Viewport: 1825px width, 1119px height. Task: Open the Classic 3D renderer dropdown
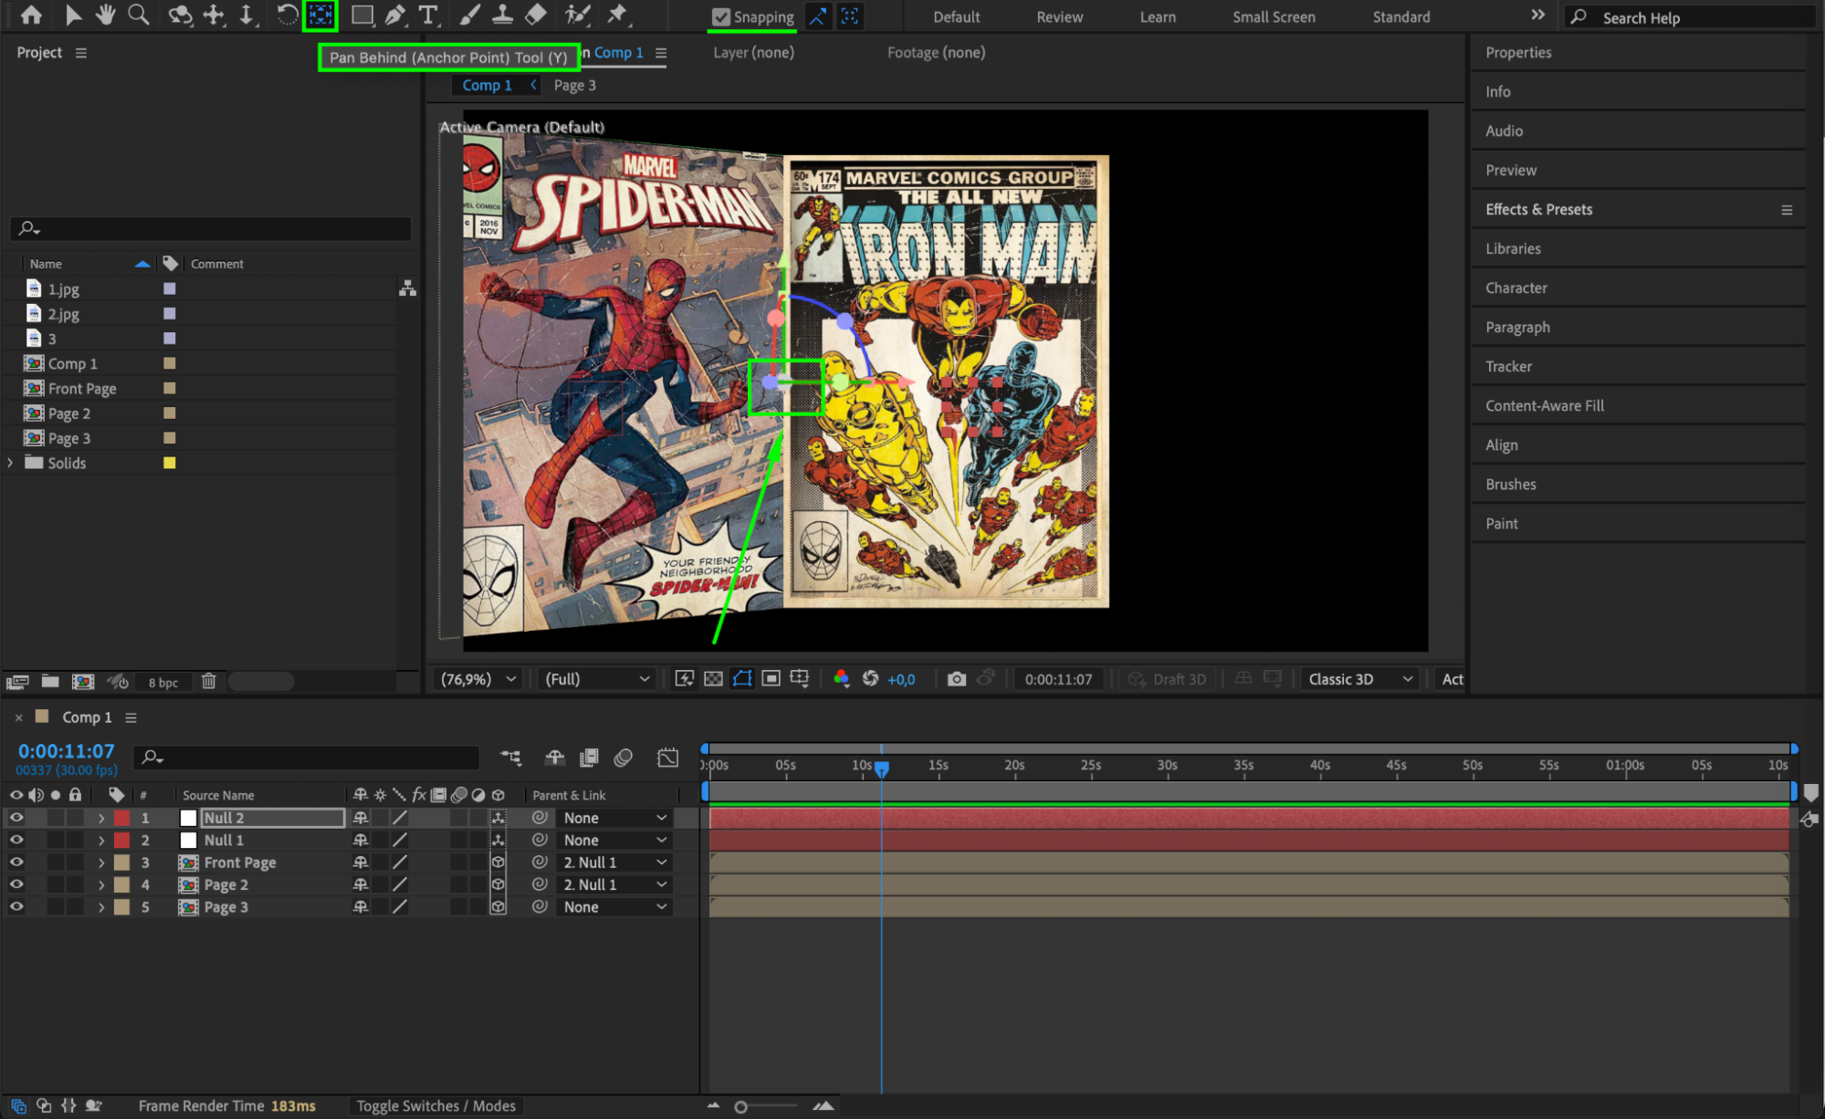(x=1359, y=679)
